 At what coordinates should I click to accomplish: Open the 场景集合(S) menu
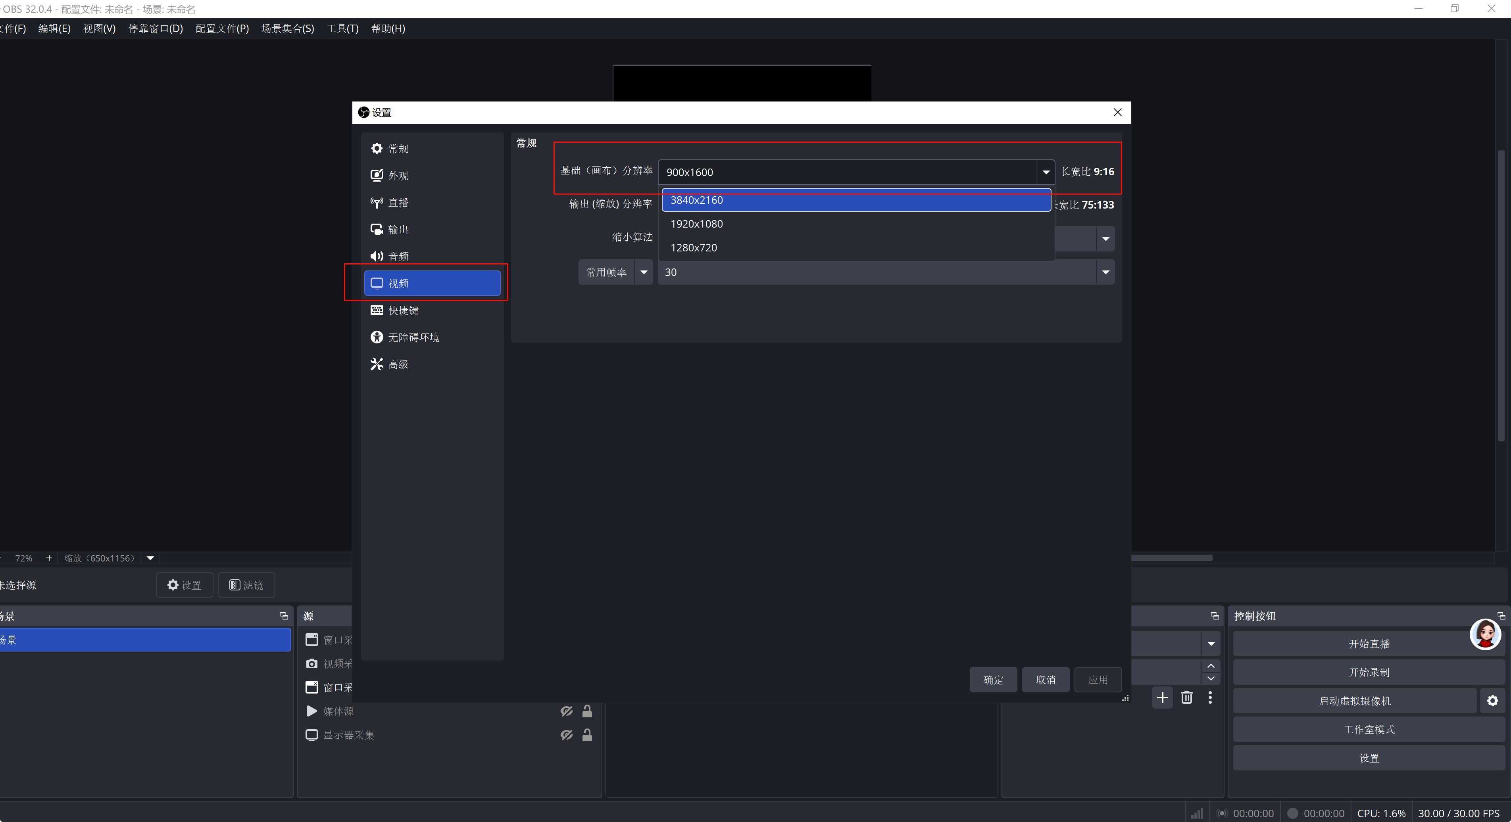click(287, 28)
